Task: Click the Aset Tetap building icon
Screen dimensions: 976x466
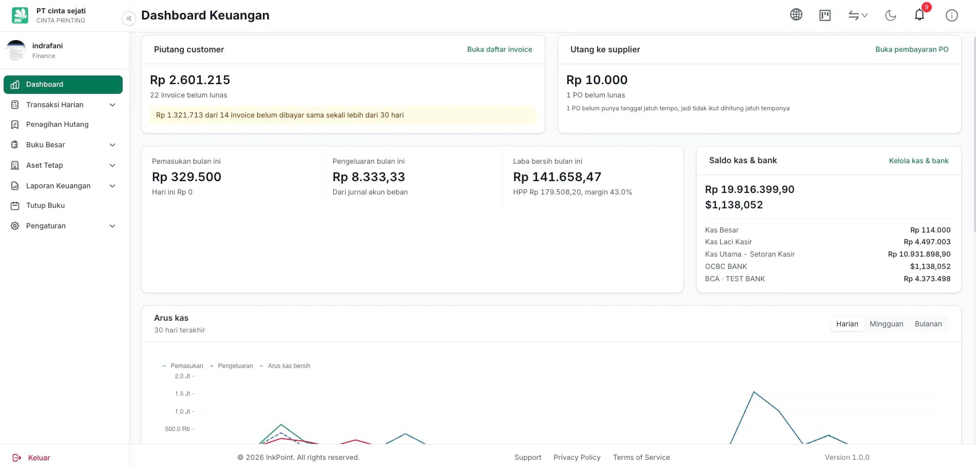Action: tap(15, 165)
